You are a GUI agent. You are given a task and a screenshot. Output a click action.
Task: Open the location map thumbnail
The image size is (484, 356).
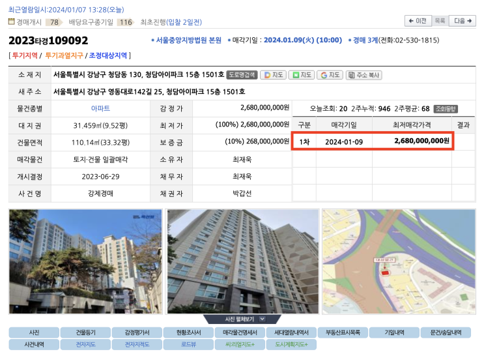pyautogui.click(x=399, y=261)
